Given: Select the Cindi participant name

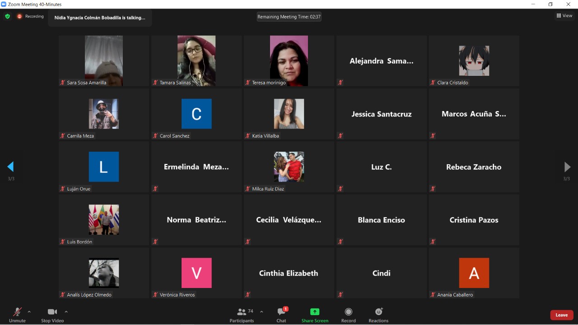Looking at the screenshot, I should pos(382,273).
